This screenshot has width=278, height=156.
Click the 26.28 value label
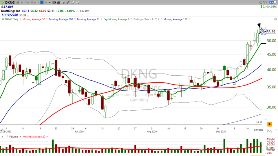(x=259, y=122)
